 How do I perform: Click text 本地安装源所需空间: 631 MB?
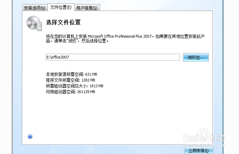(71, 74)
